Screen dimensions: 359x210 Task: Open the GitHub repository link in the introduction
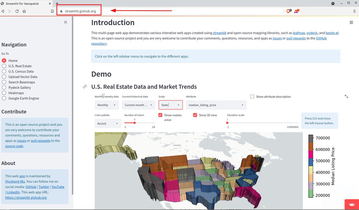pos(321,38)
